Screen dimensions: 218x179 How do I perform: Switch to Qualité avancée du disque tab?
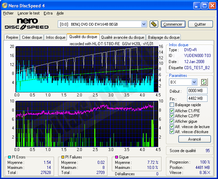coord(122,37)
